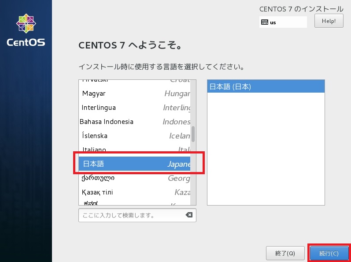Image resolution: width=351 pixels, height=262 pixels.
Task: Select Қазақ тілі Kazakh language row
Action: coord(134,192)
